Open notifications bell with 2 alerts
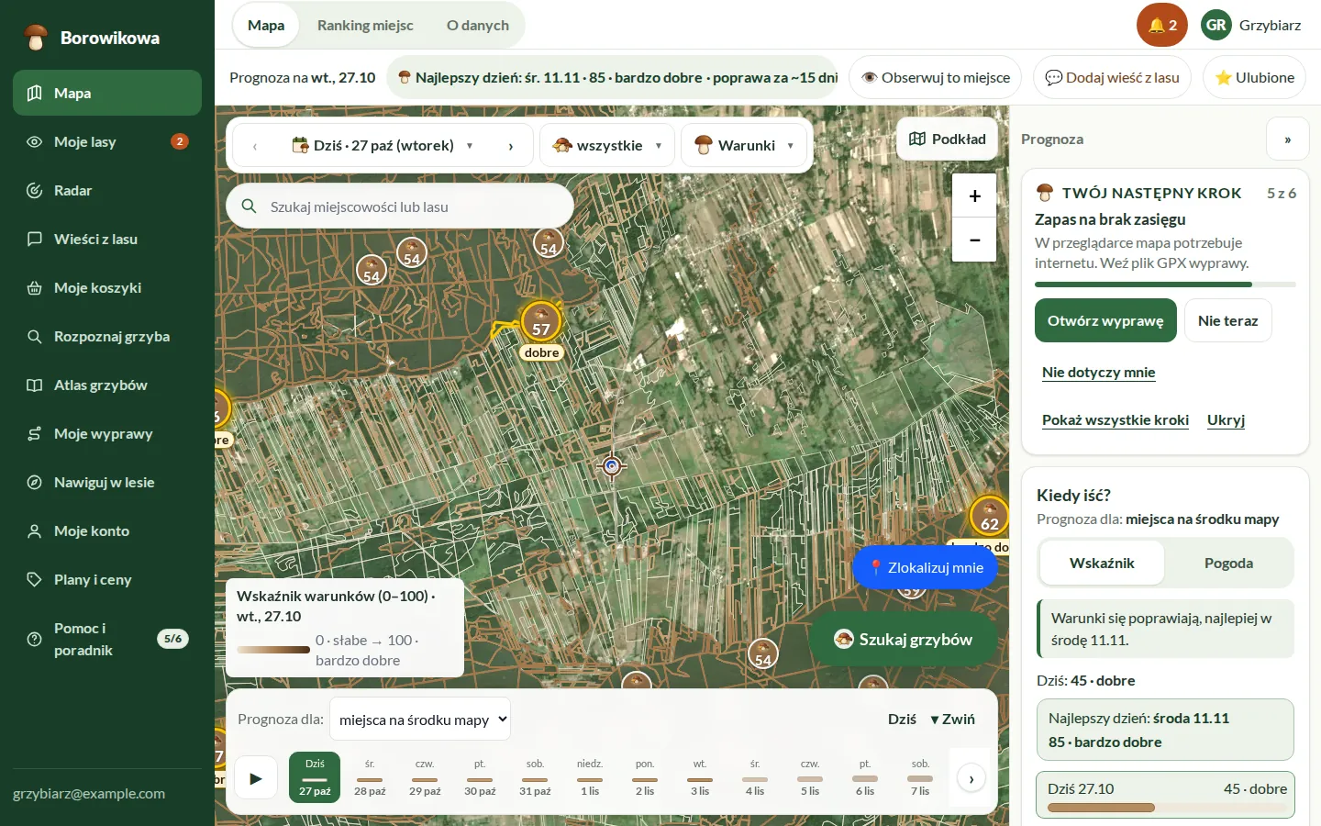 click(1162, 25)
